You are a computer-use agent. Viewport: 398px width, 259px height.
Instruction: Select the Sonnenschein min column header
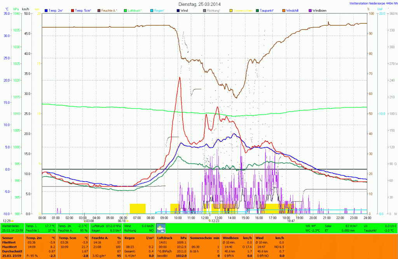pyautogui.click(x=205, y=237)
